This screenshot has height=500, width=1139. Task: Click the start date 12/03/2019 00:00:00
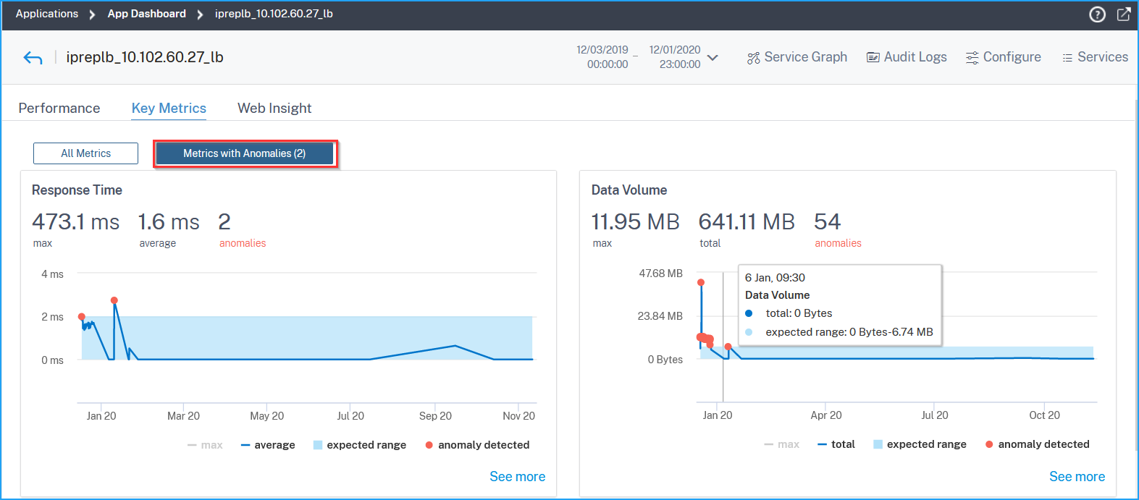pyautogui.click(x=602, y=57)
